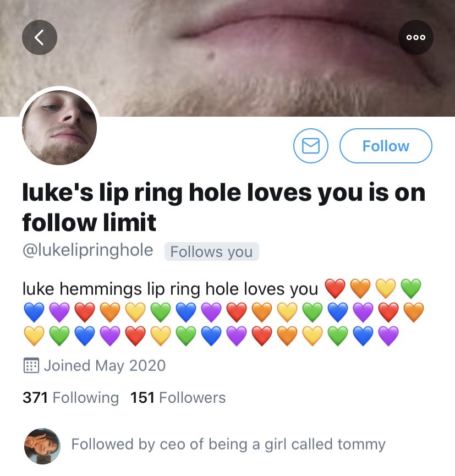
Task: Open the follower avatar next to Followed by
Action: coord(42,446)
